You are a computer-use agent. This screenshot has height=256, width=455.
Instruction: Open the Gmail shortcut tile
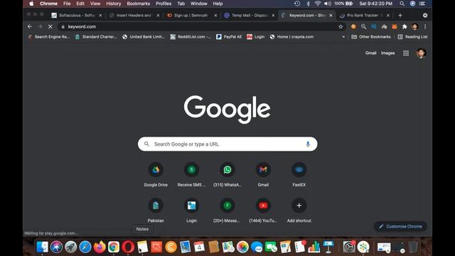coord(263,174)
